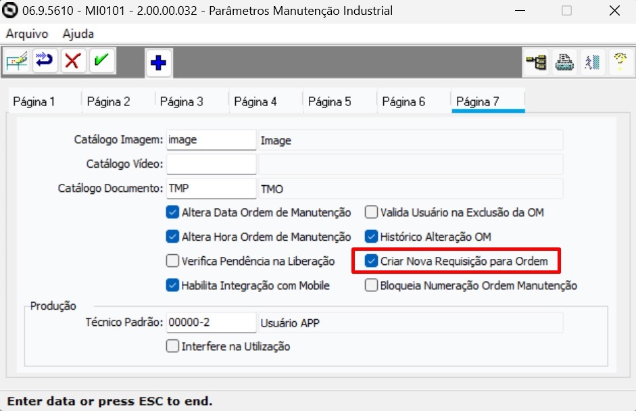Check Interfere na Utilização option
The height and width of the screenshot is (411, 636).
click(x=172, y=346)
